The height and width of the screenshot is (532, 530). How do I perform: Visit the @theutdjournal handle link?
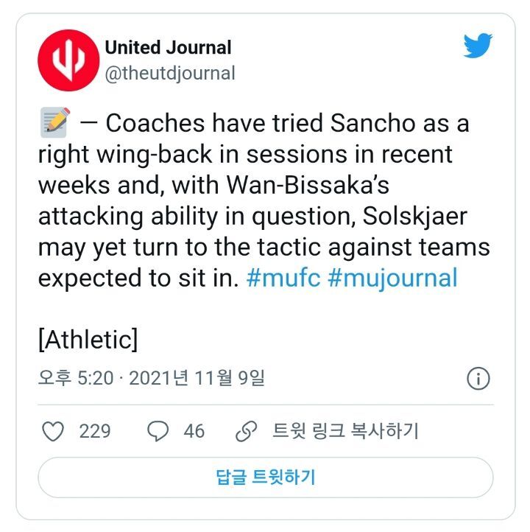(170, 73)
